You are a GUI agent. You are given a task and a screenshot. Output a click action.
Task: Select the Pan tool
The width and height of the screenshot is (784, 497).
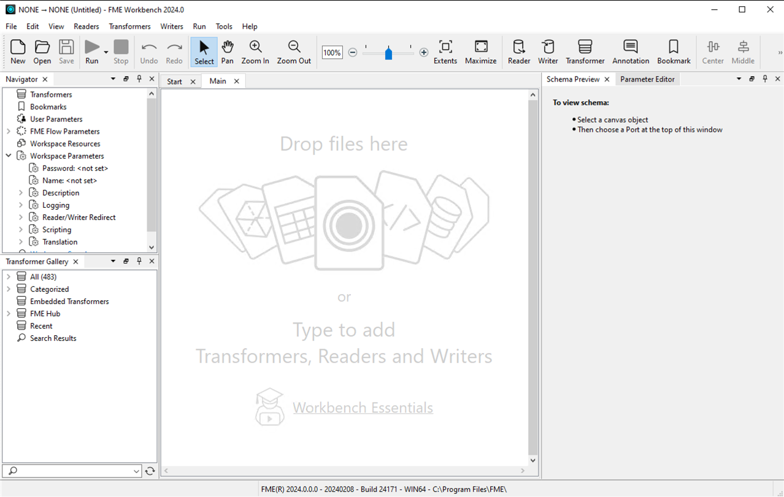(x=227, y=52)
